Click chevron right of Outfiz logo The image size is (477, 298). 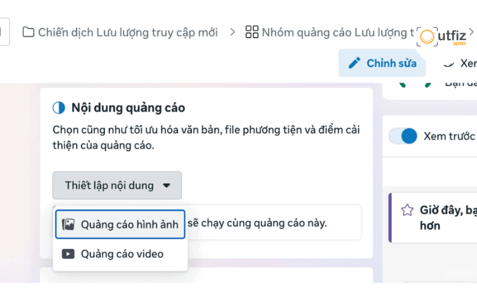(x=471, y=32)
